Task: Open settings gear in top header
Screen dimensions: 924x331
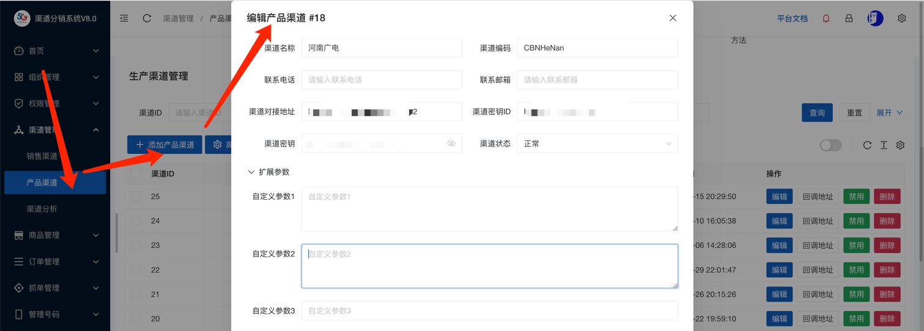Action: (901, 18)
